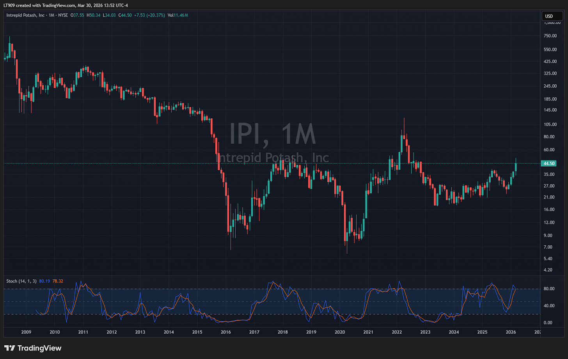
Task: Click the 60.00 price axis label
Action: click(x=549, y=150)
